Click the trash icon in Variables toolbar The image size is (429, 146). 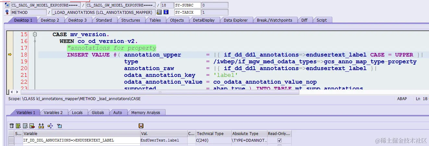pos(12,126)
